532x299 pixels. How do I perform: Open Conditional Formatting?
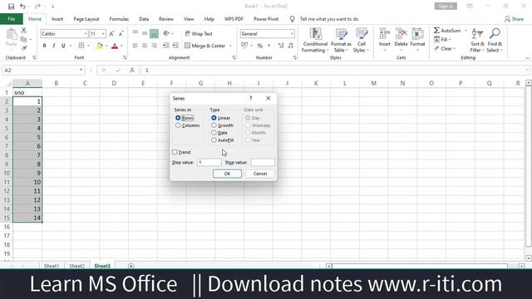(315, 41)
